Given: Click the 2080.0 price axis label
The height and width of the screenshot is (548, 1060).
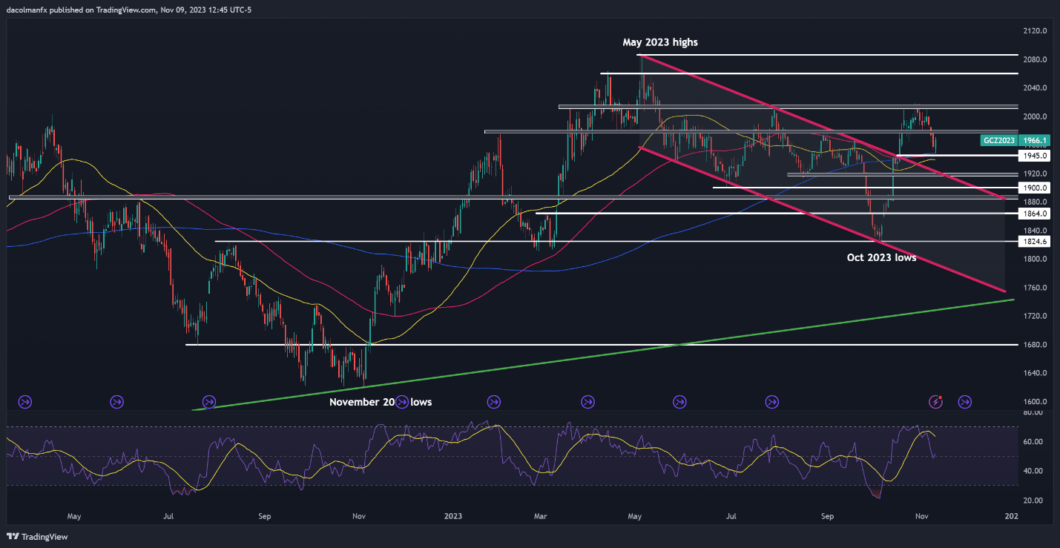Looking at the screenshot, I should [x=1034, y=59].
